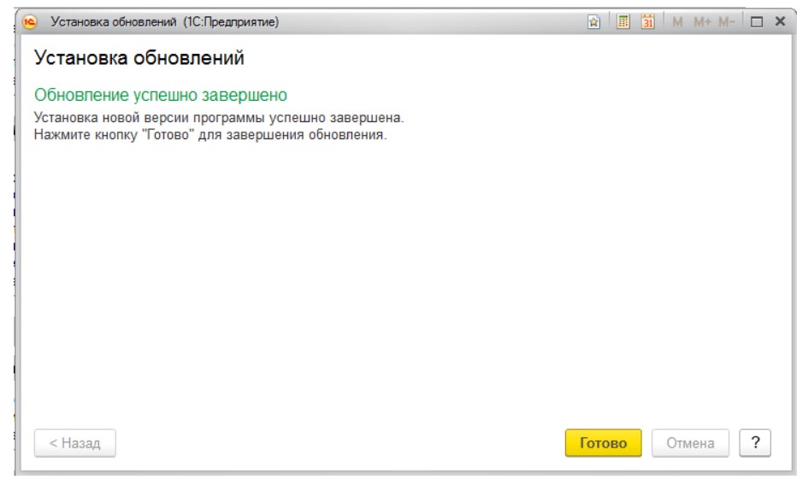Click the Отмена button
The width and height of the screenshot is (808, 486).
pos(690,442)
